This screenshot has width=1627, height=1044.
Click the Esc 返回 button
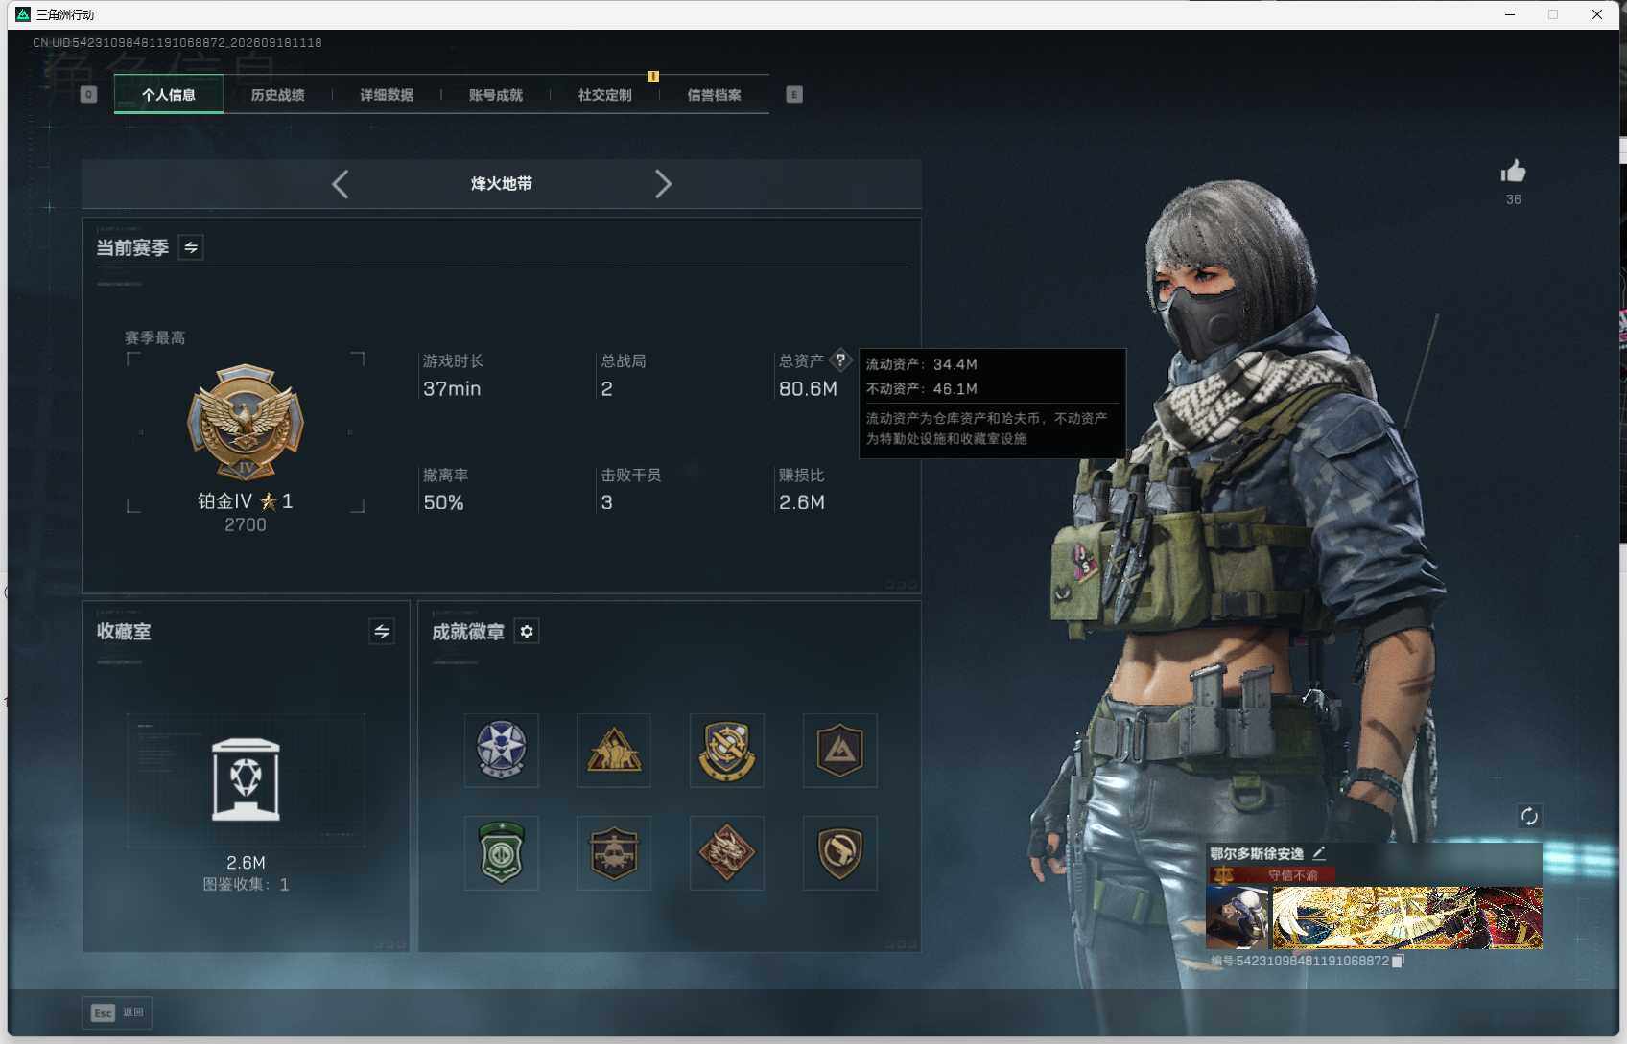(x=117, y=1012)
